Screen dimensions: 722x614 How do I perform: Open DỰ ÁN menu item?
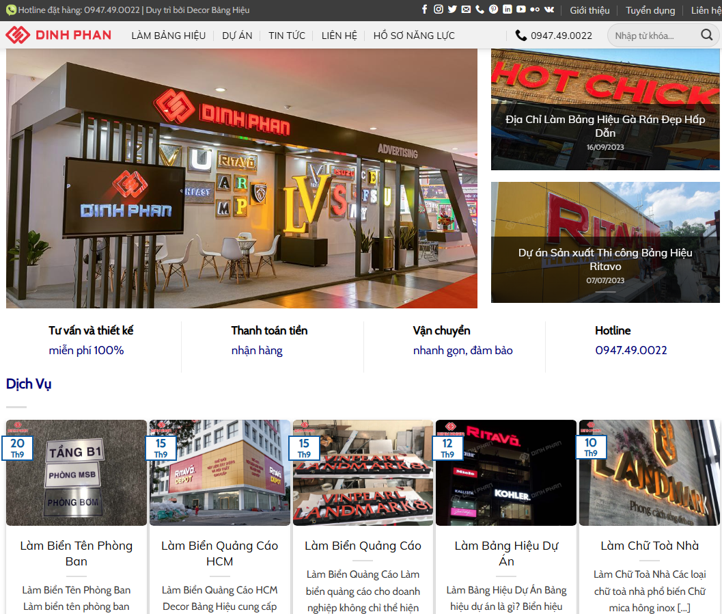click(237, 36)
